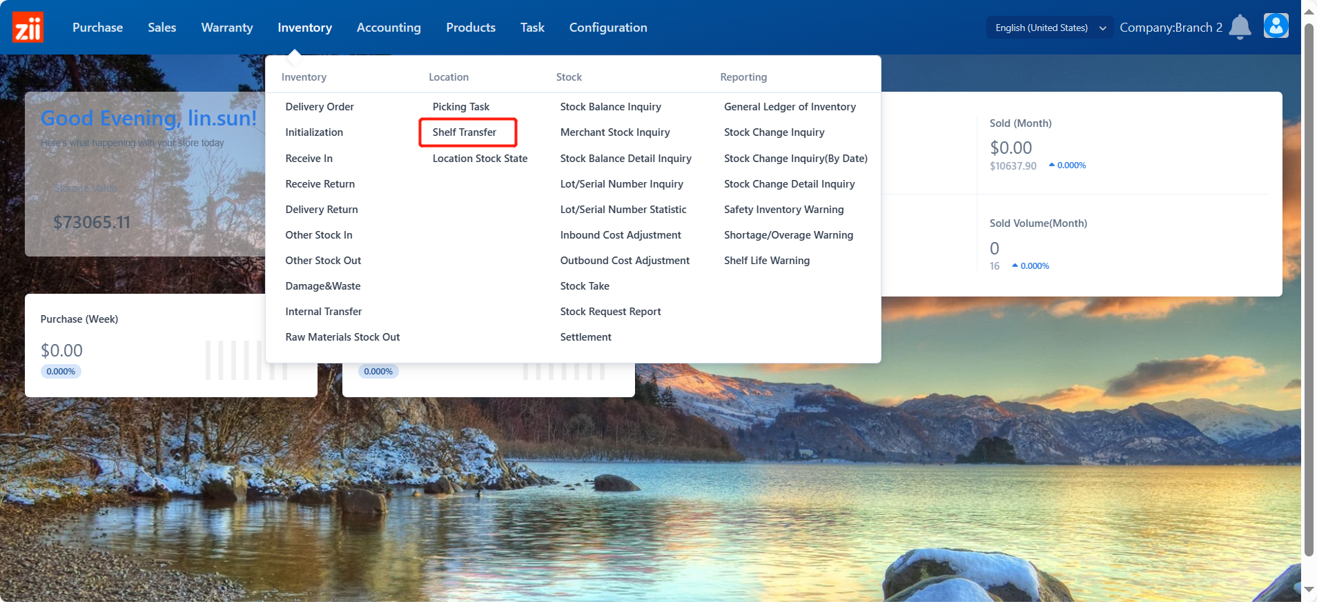1317x602 pixels.
Task: Go to Merchant Stock Inquiry
Action: click(615, 132)
